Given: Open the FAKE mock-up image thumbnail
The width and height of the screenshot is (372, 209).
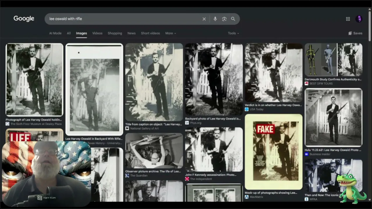Looking at the screenshot, I should pos(273,152).
